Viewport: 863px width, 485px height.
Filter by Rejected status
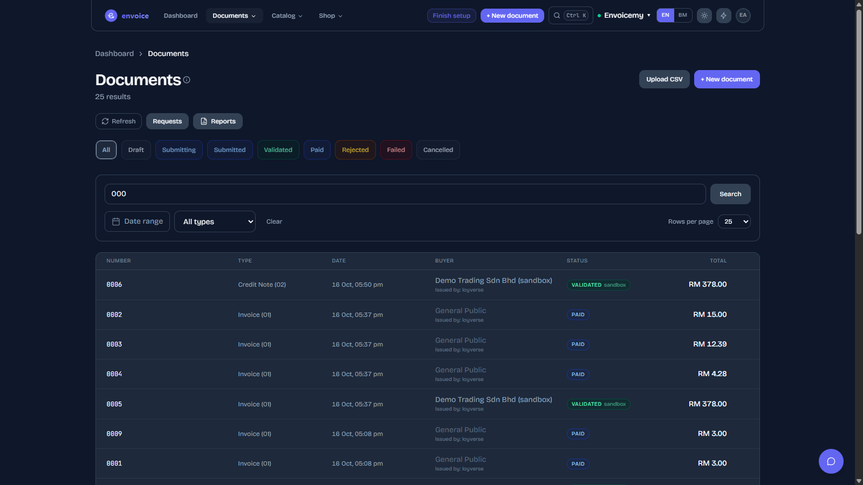click(x=355, y=150)
